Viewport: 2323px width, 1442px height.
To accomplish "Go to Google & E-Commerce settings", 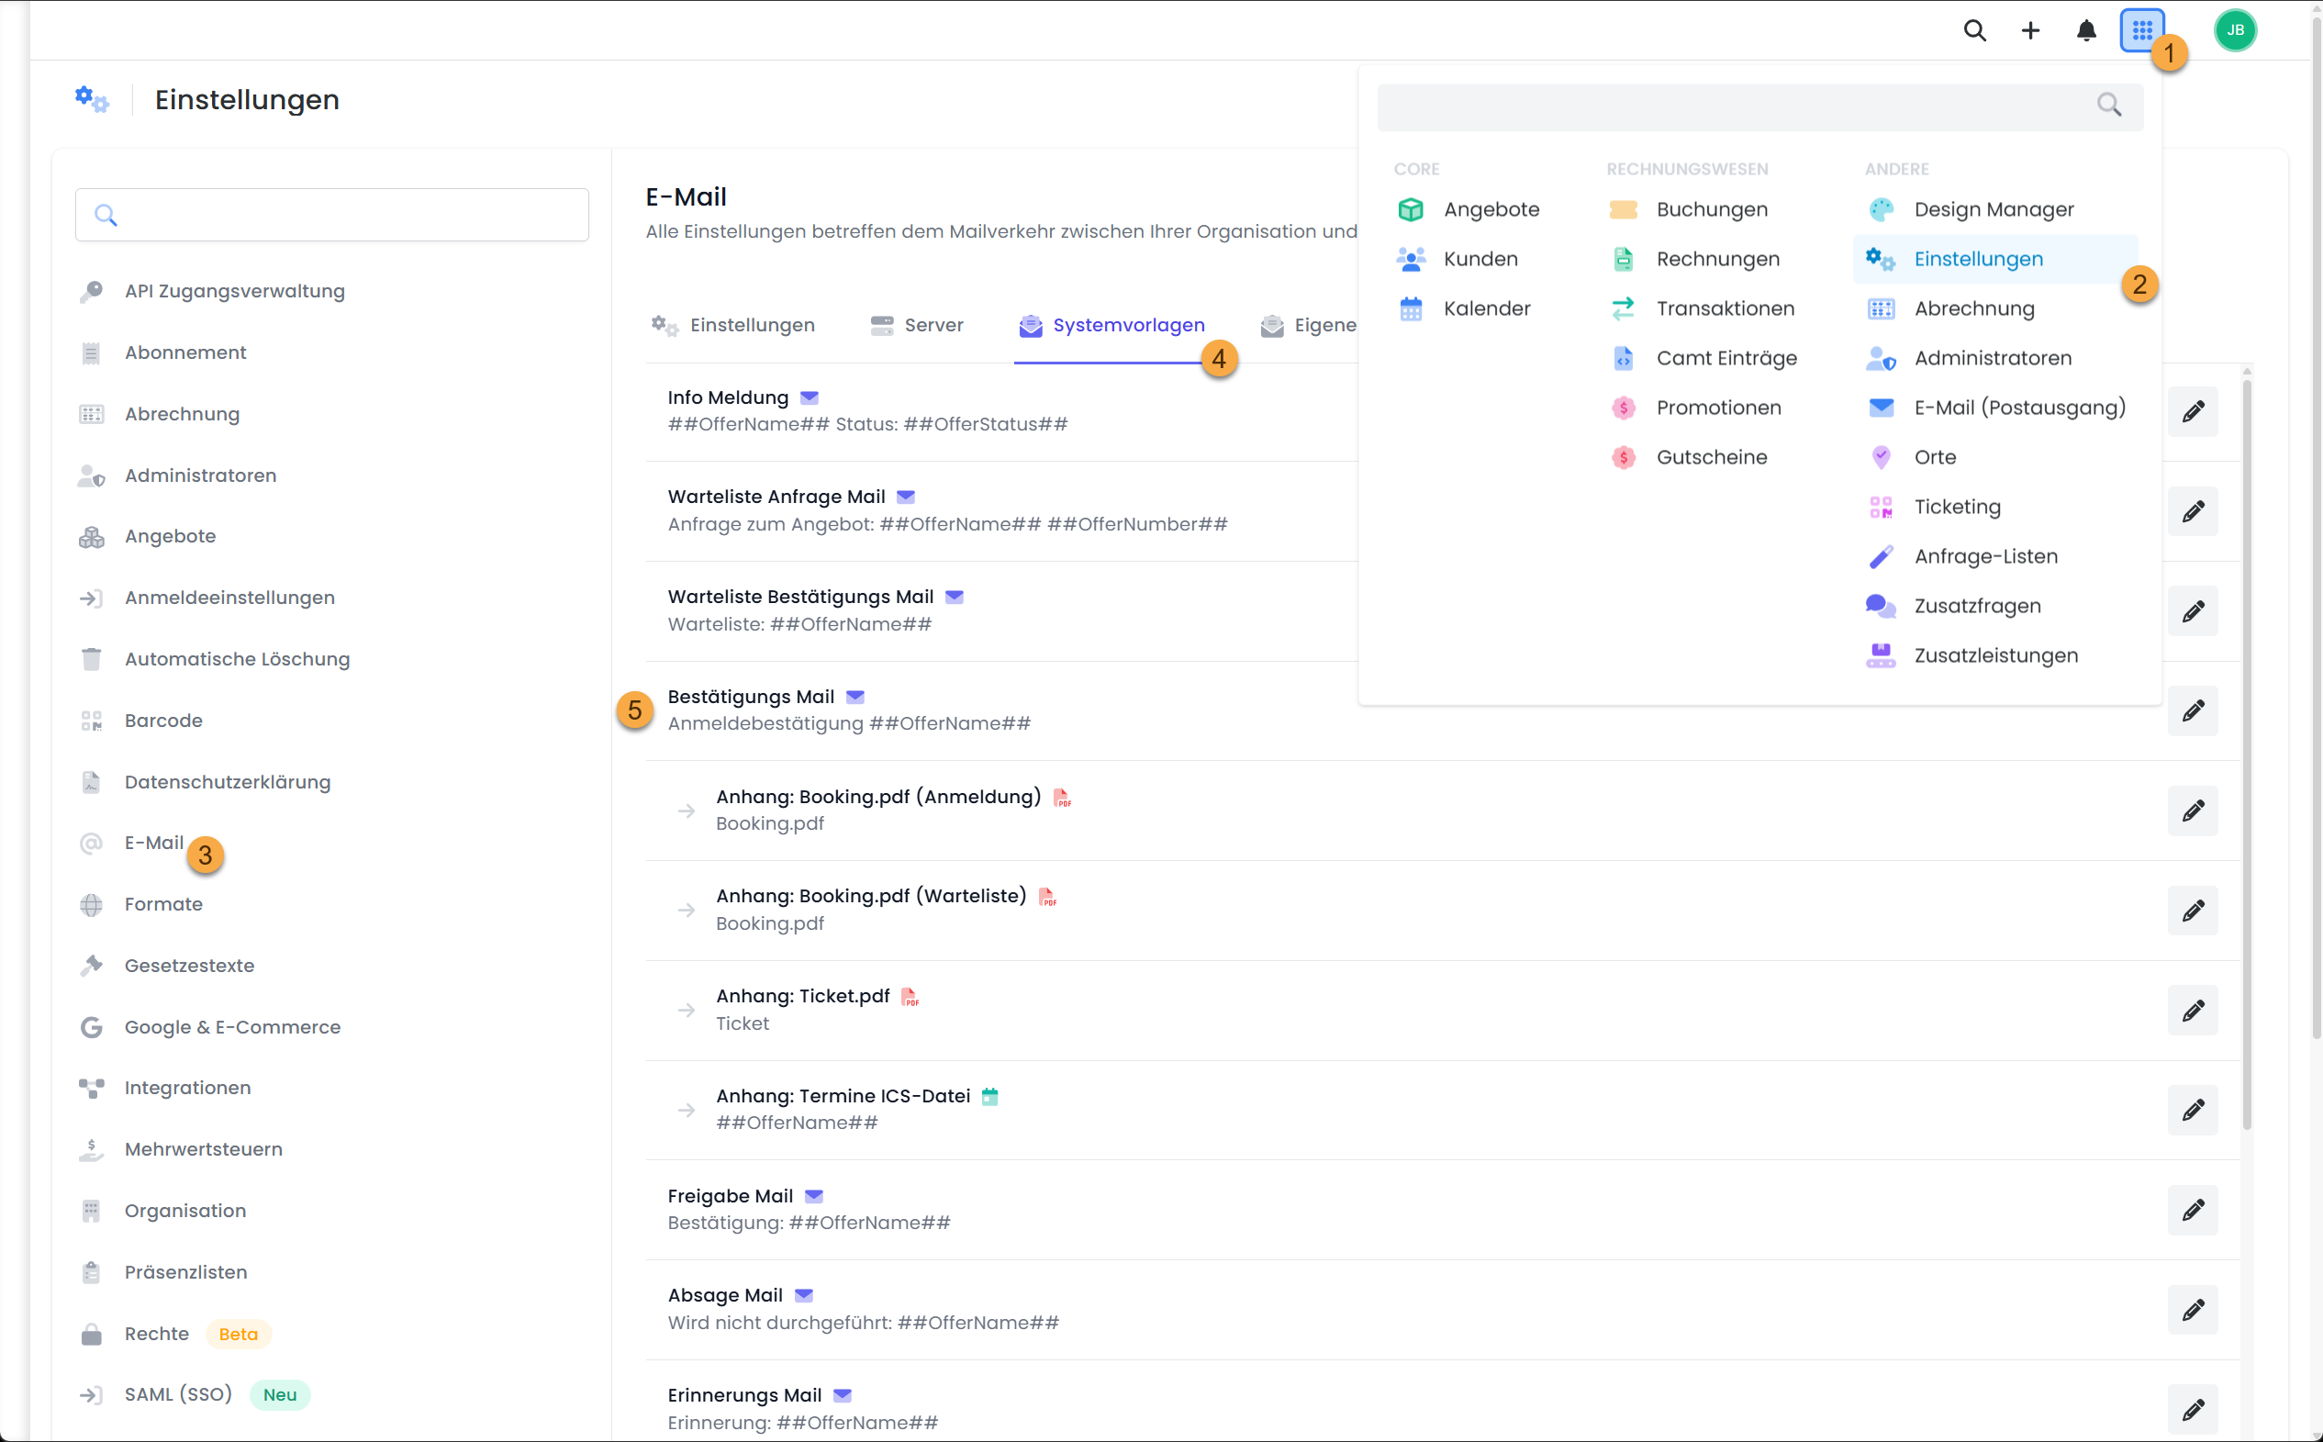I will (231, 1027).
